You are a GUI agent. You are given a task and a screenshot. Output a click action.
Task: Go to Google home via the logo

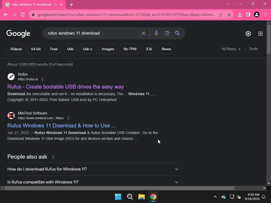(18, 34)
